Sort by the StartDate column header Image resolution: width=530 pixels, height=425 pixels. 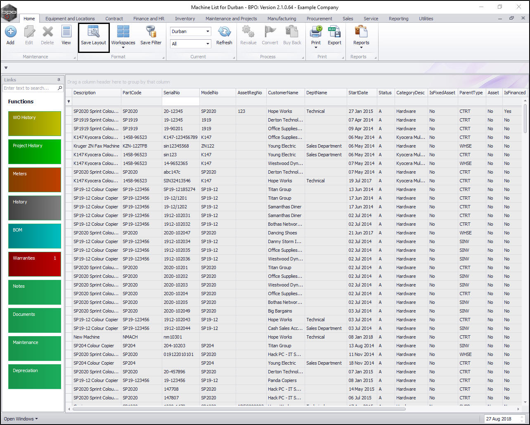point(362,93)
